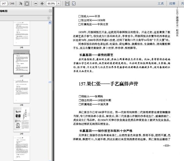
Task: Select the text selection arrow tool
Action: click(x=21, y=3)
